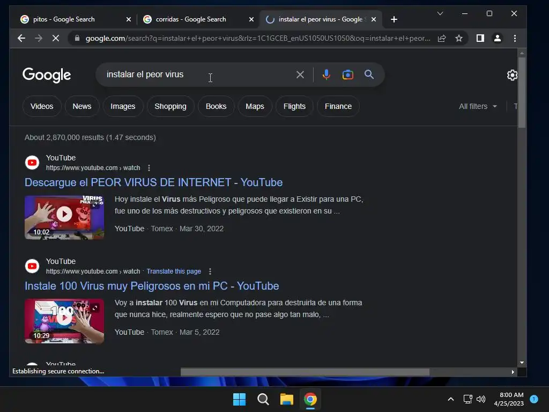Clear the search box text
This screenshot has height=412, width=549.
click(x=300, y=74)
